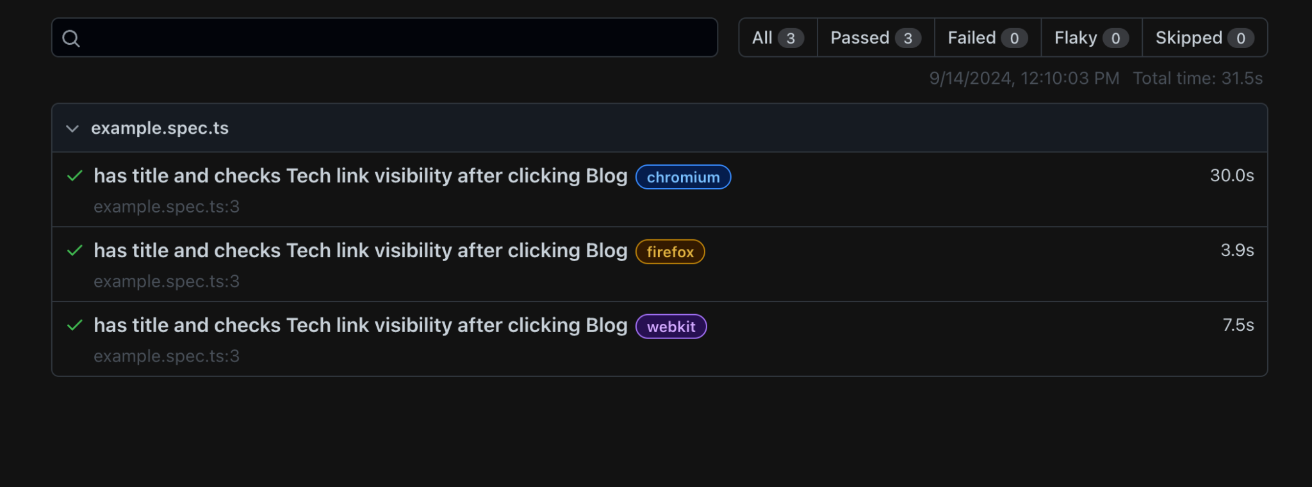The height and width of the screenshot is (487, 1312).
Task: Click the webkit project badge
Action: pyautogui.click(x=671, y=327)
